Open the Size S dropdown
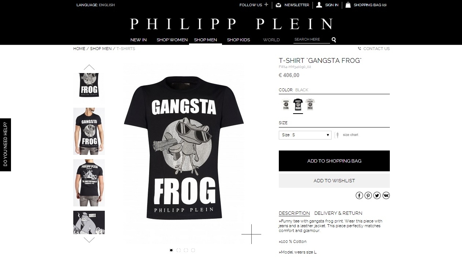 click(305, 135)
